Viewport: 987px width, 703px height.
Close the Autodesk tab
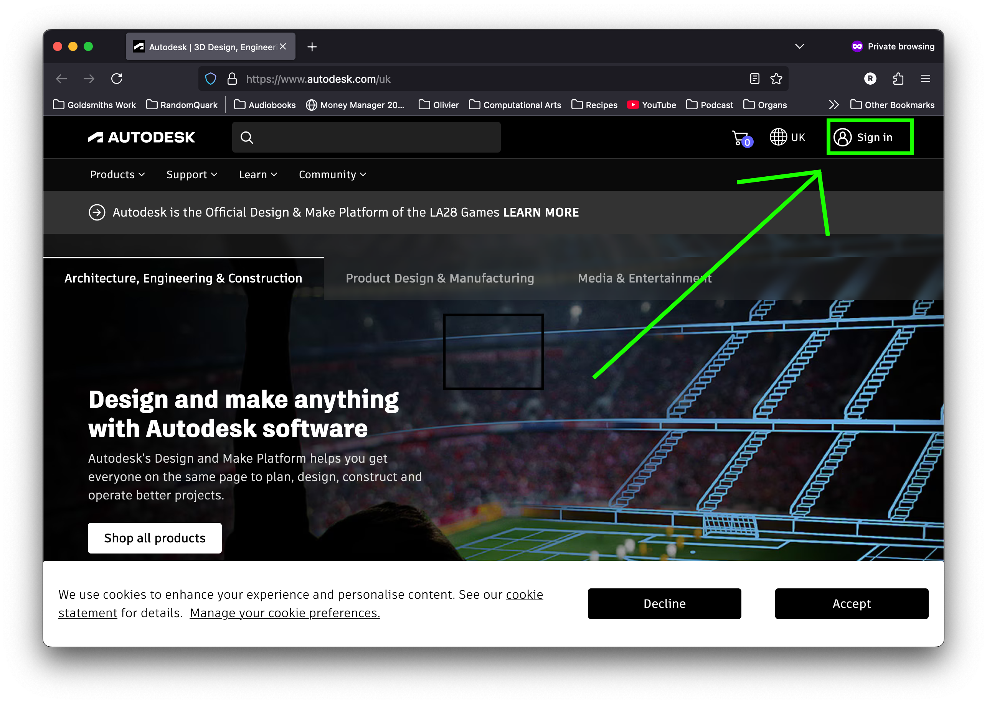[x=283, y=47]
